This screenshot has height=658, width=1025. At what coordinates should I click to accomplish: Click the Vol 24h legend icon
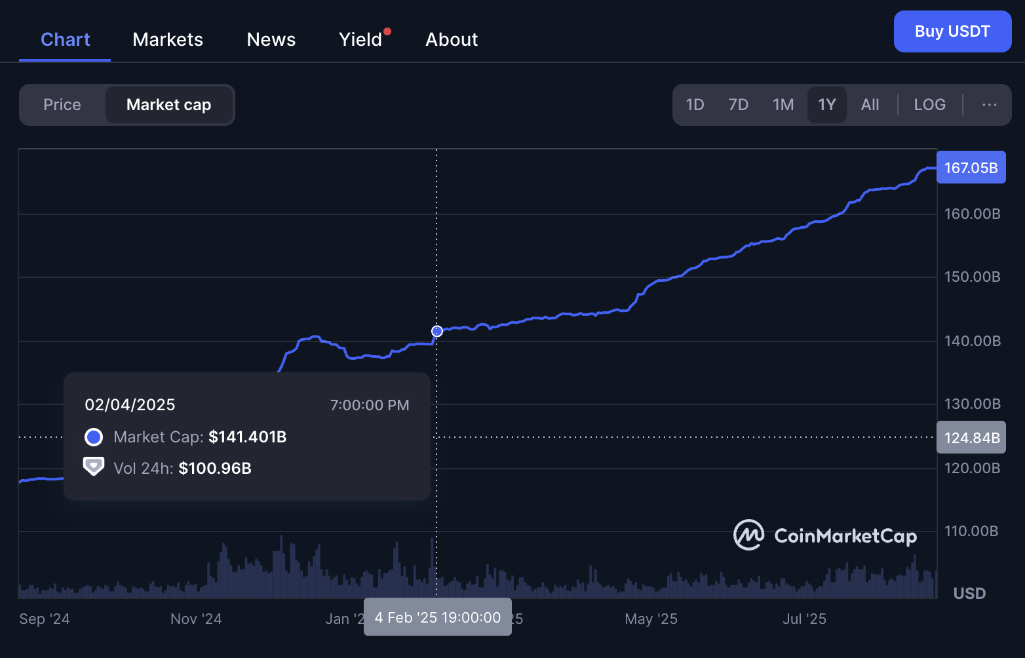click(94, 467)
